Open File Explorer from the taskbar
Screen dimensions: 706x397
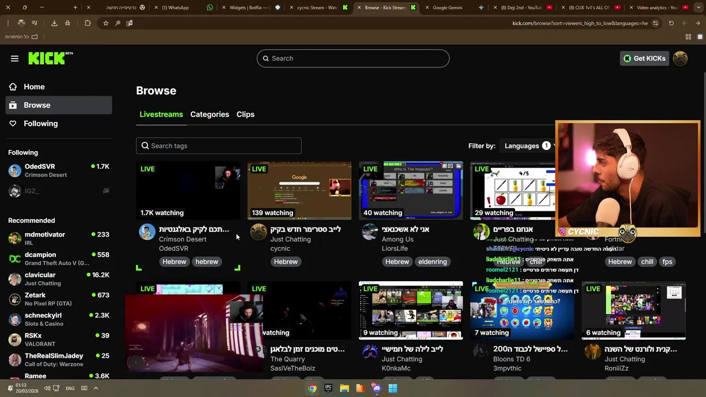pos(344,388)
